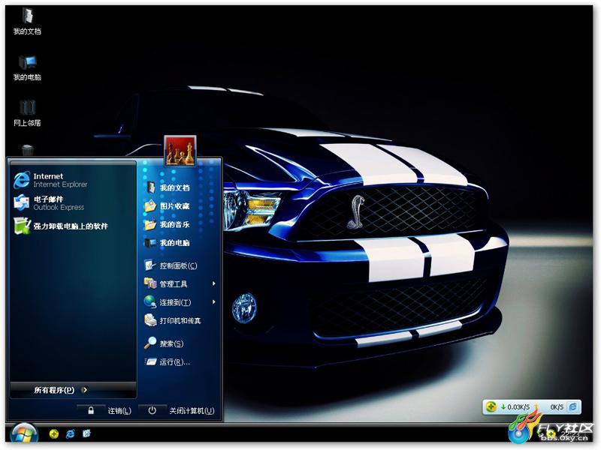Click the yellow-green plus quick launch icon
This screenshot has width=601, height=450.
(54, 433)
